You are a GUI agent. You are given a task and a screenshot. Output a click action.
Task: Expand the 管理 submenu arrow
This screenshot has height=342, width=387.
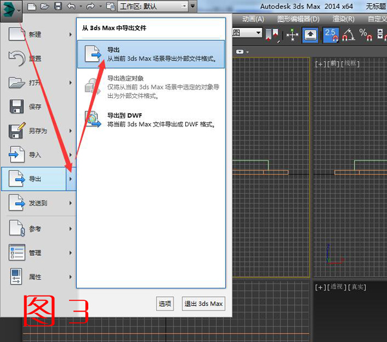pyautogui.click(x=70, y=253)
